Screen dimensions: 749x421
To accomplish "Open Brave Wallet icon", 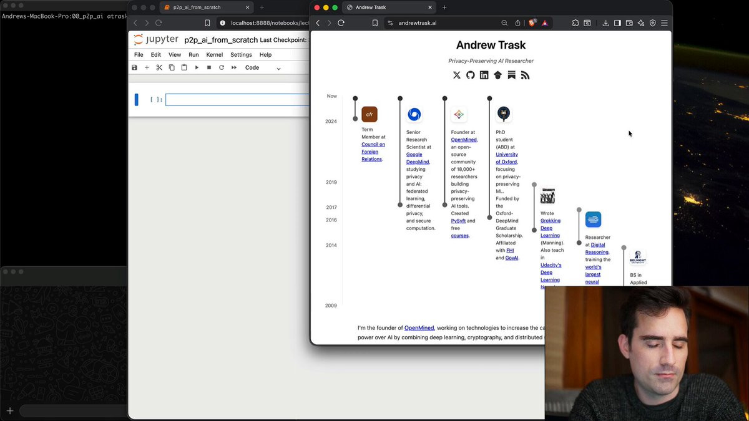I will pos(629,23).
